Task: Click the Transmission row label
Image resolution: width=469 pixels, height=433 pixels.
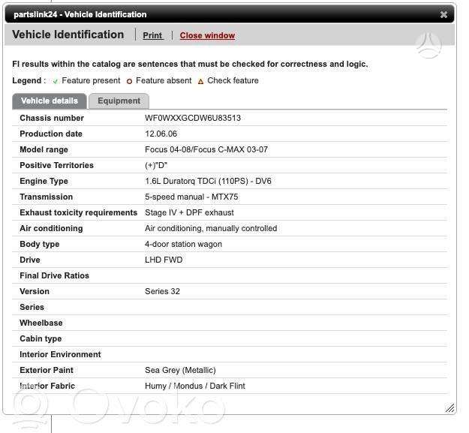Action: pos(46,197)
